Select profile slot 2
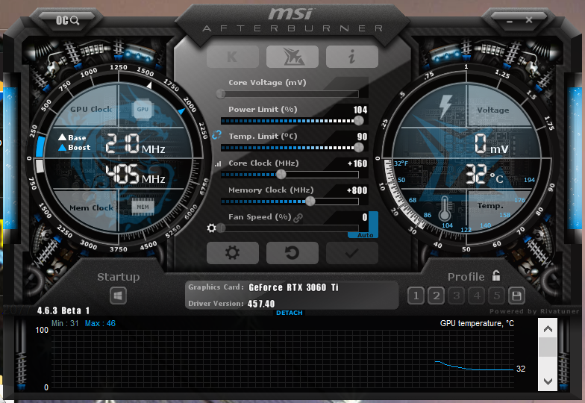The image size is (585, 403). 436,296
